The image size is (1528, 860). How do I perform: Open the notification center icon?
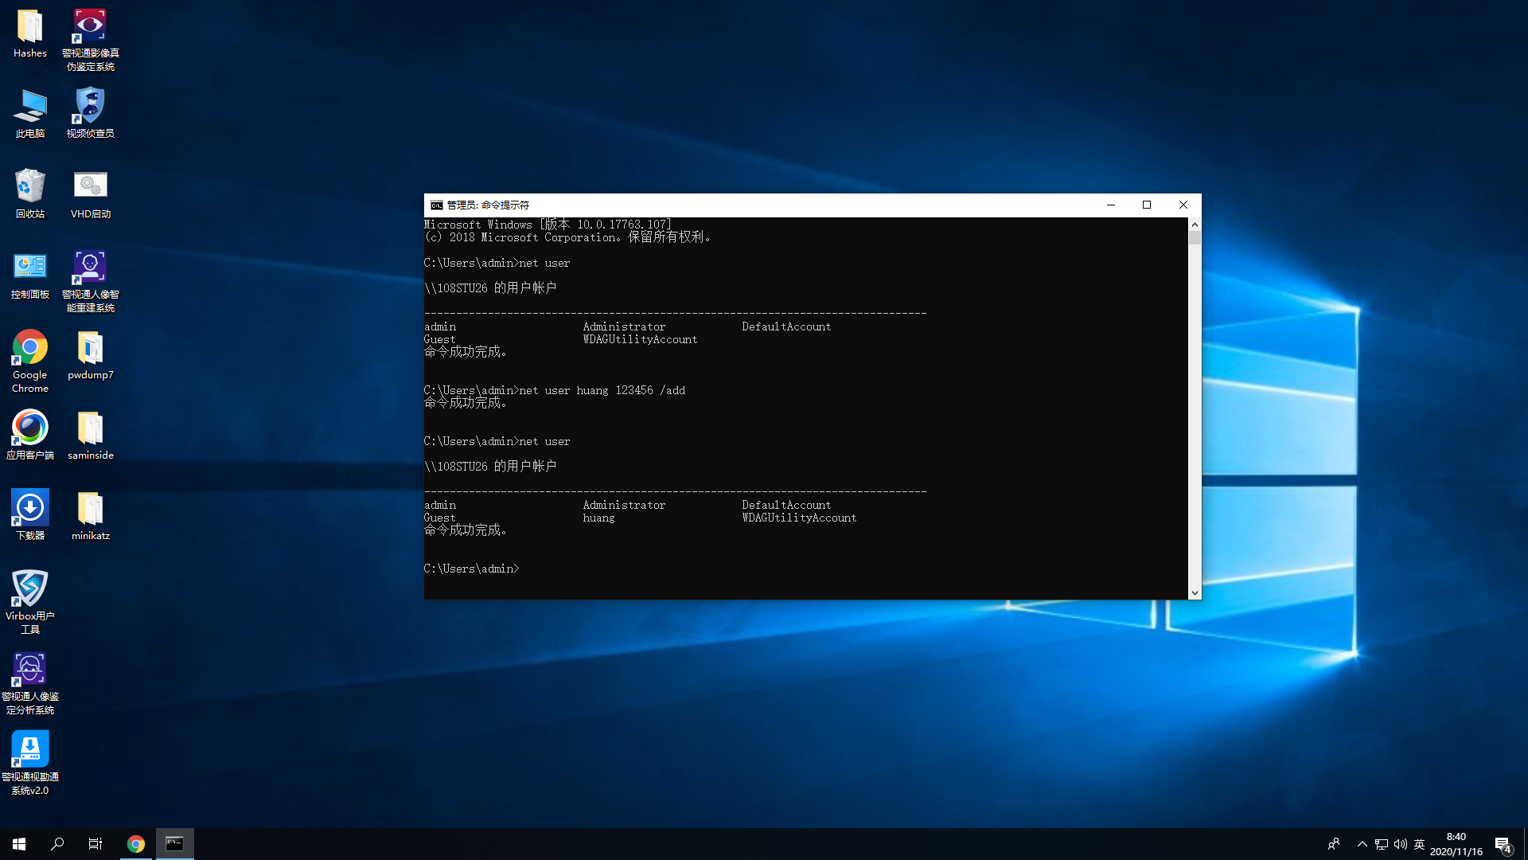click(1503, 844)
